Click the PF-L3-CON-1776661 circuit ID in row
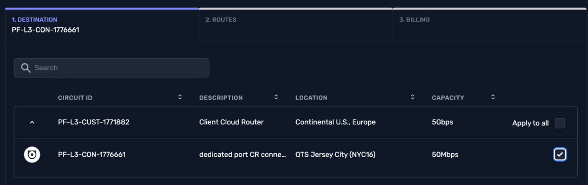 pos(92,154)
